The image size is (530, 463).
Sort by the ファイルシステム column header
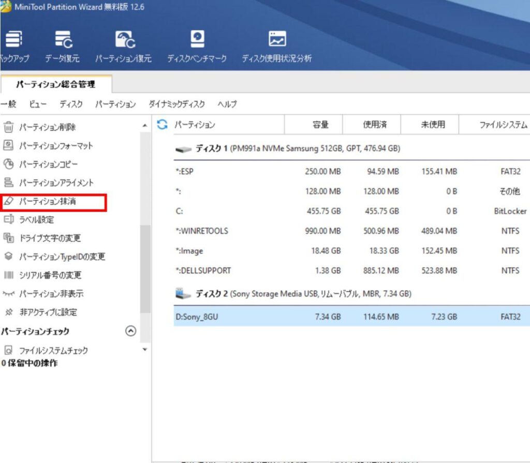(x=494, y=125)
